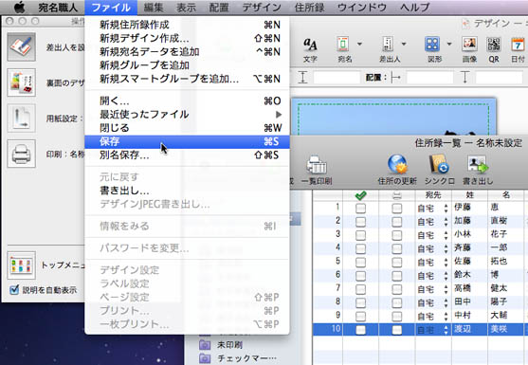
Task: Toggle the 説明を自動表示 checkbox
Action: [x=14, y=289]
